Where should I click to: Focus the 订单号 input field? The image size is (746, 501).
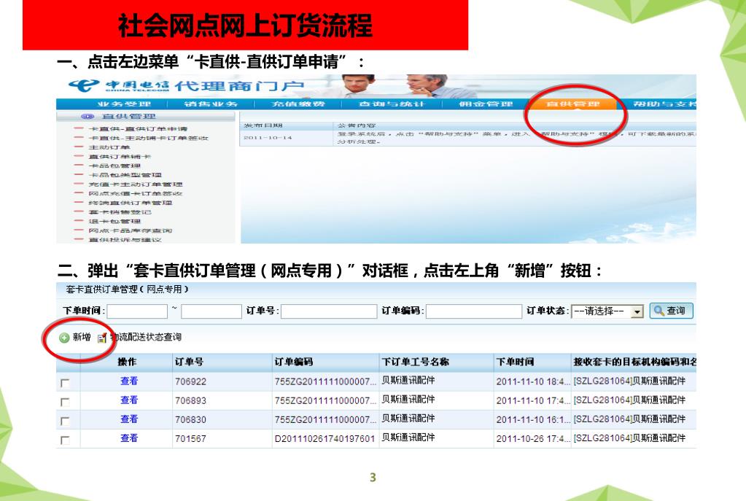click(x=329, y=311)
